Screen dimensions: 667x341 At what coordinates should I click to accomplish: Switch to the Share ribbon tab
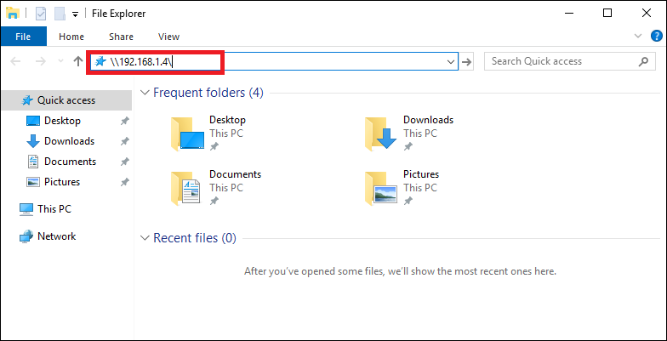[x=121, y=37]
